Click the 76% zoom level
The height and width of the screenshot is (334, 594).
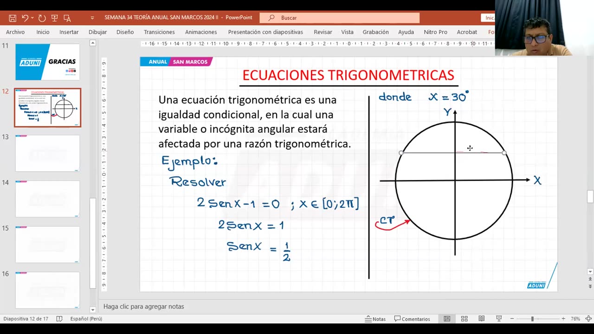pyautogui.click(x=575, y=319)
